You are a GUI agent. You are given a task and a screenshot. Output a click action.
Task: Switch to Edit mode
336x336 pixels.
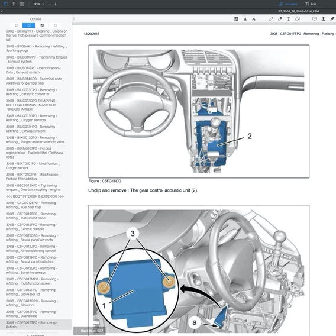pos(311,4)
